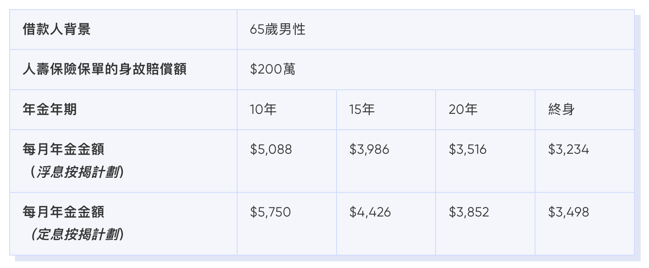
Task: Click the italic 定息按揭計劃 label
Action: click(77, 235)
